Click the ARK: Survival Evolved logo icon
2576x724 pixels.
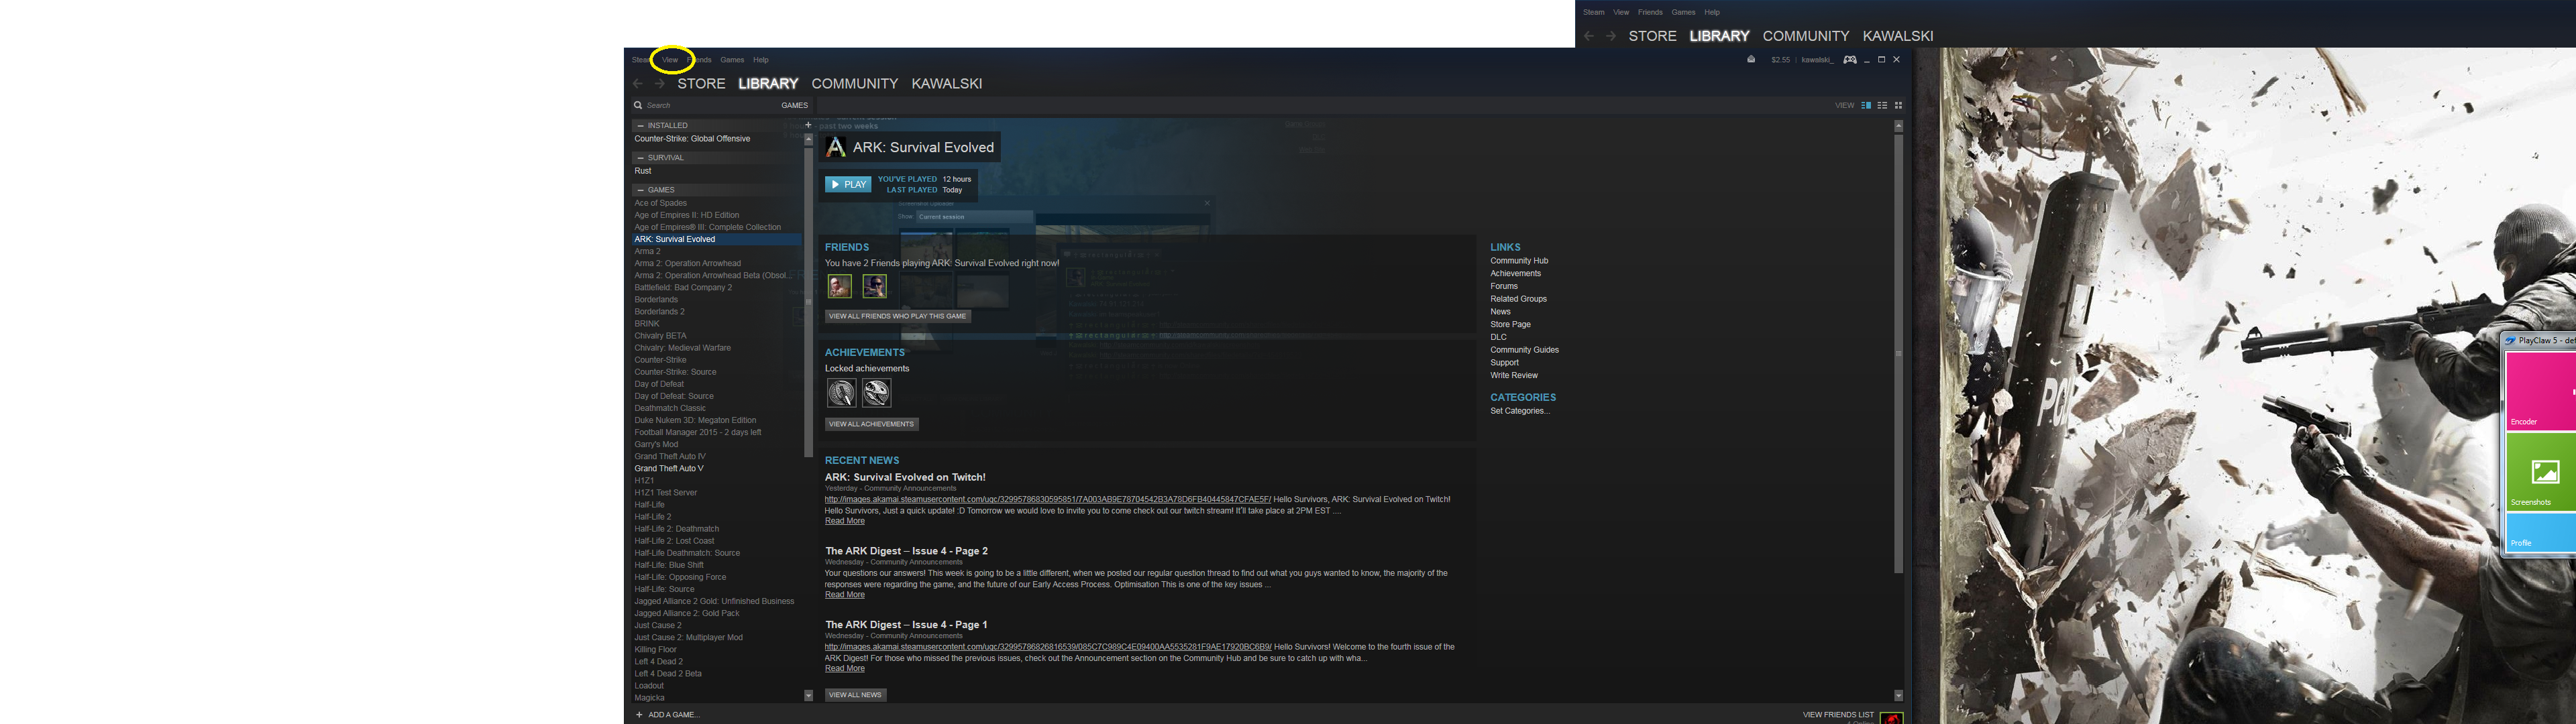pos(836,147)
